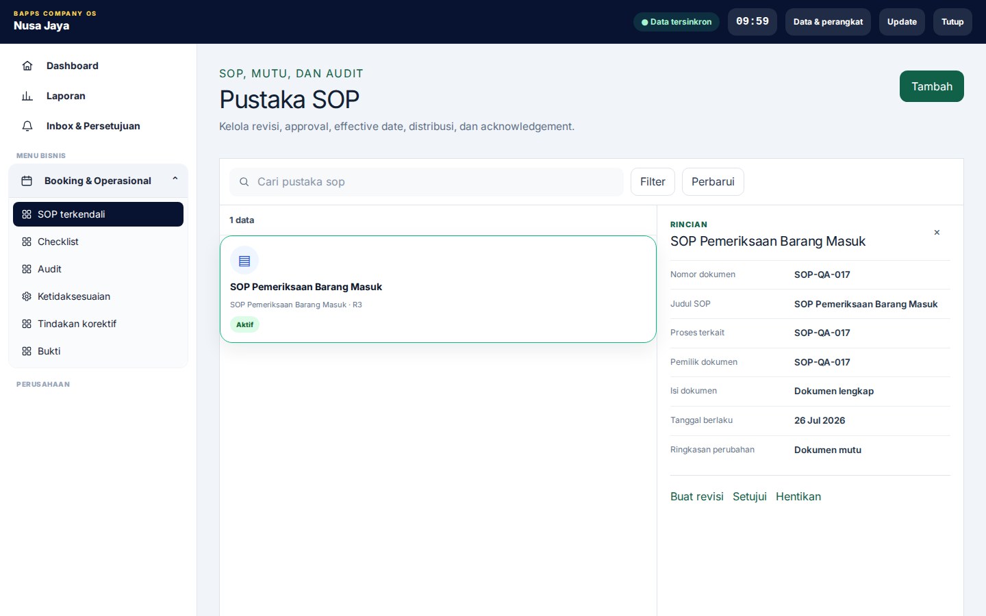
Task: Click the Perbarui button
Action: (x=713, y=182)
